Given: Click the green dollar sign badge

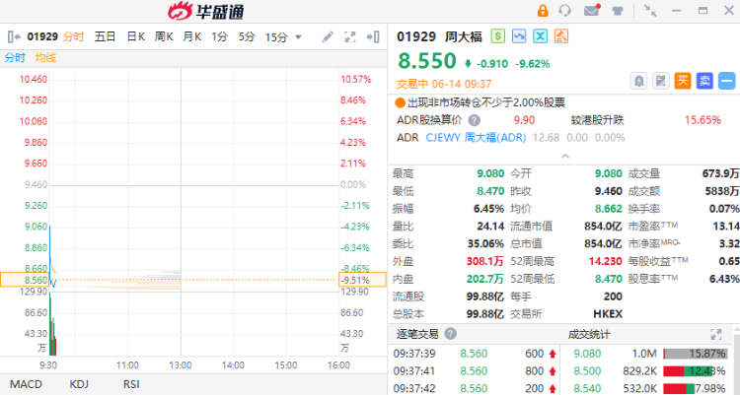Looking at the screenshot, I should 498,35.
